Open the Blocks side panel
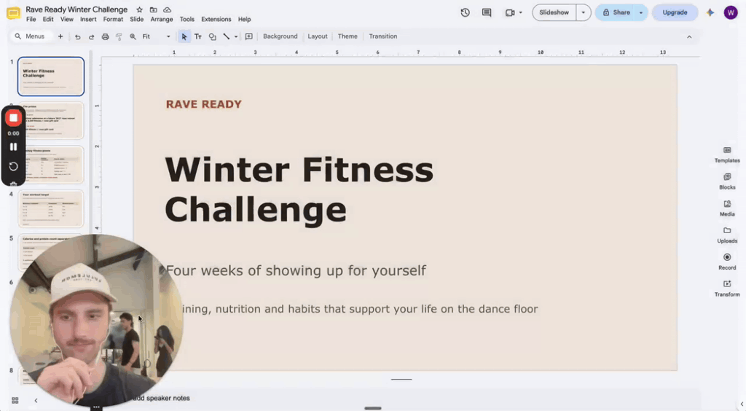This screenshot has height=411, width=746. [727, 181]
